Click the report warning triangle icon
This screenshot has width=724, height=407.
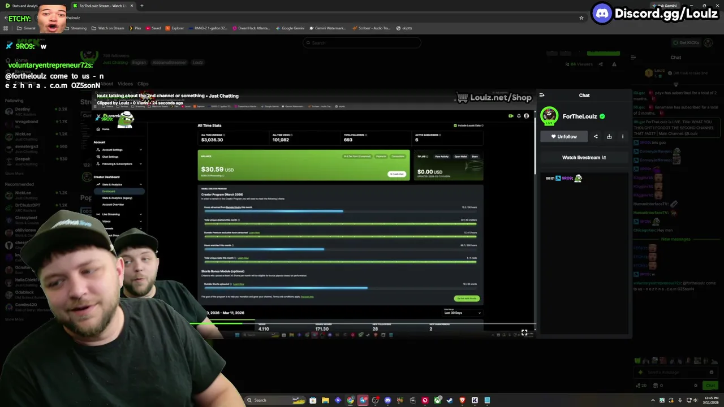pos(614,64)
